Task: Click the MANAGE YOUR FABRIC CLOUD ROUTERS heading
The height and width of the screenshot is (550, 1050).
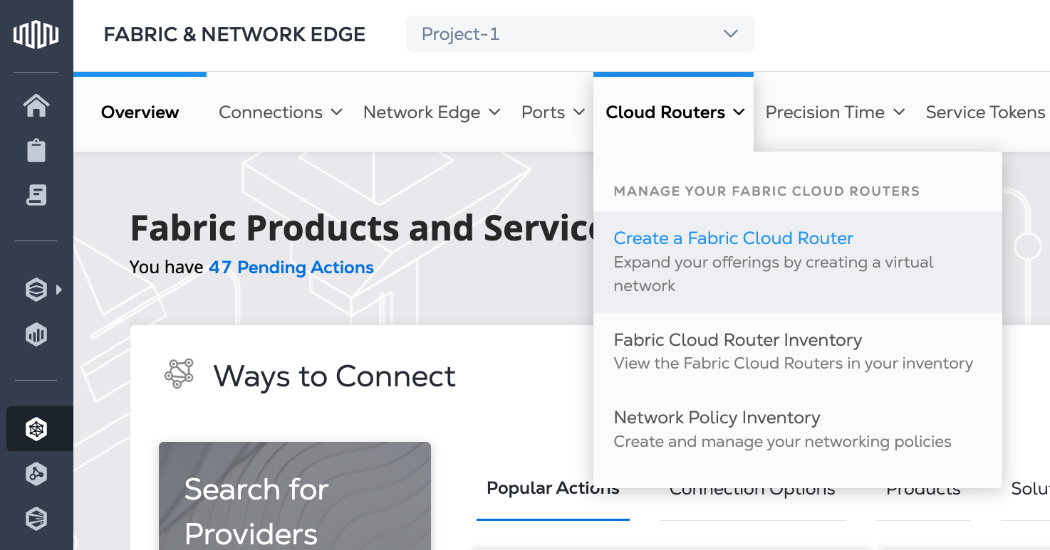Action: click(x=766, y=191)
